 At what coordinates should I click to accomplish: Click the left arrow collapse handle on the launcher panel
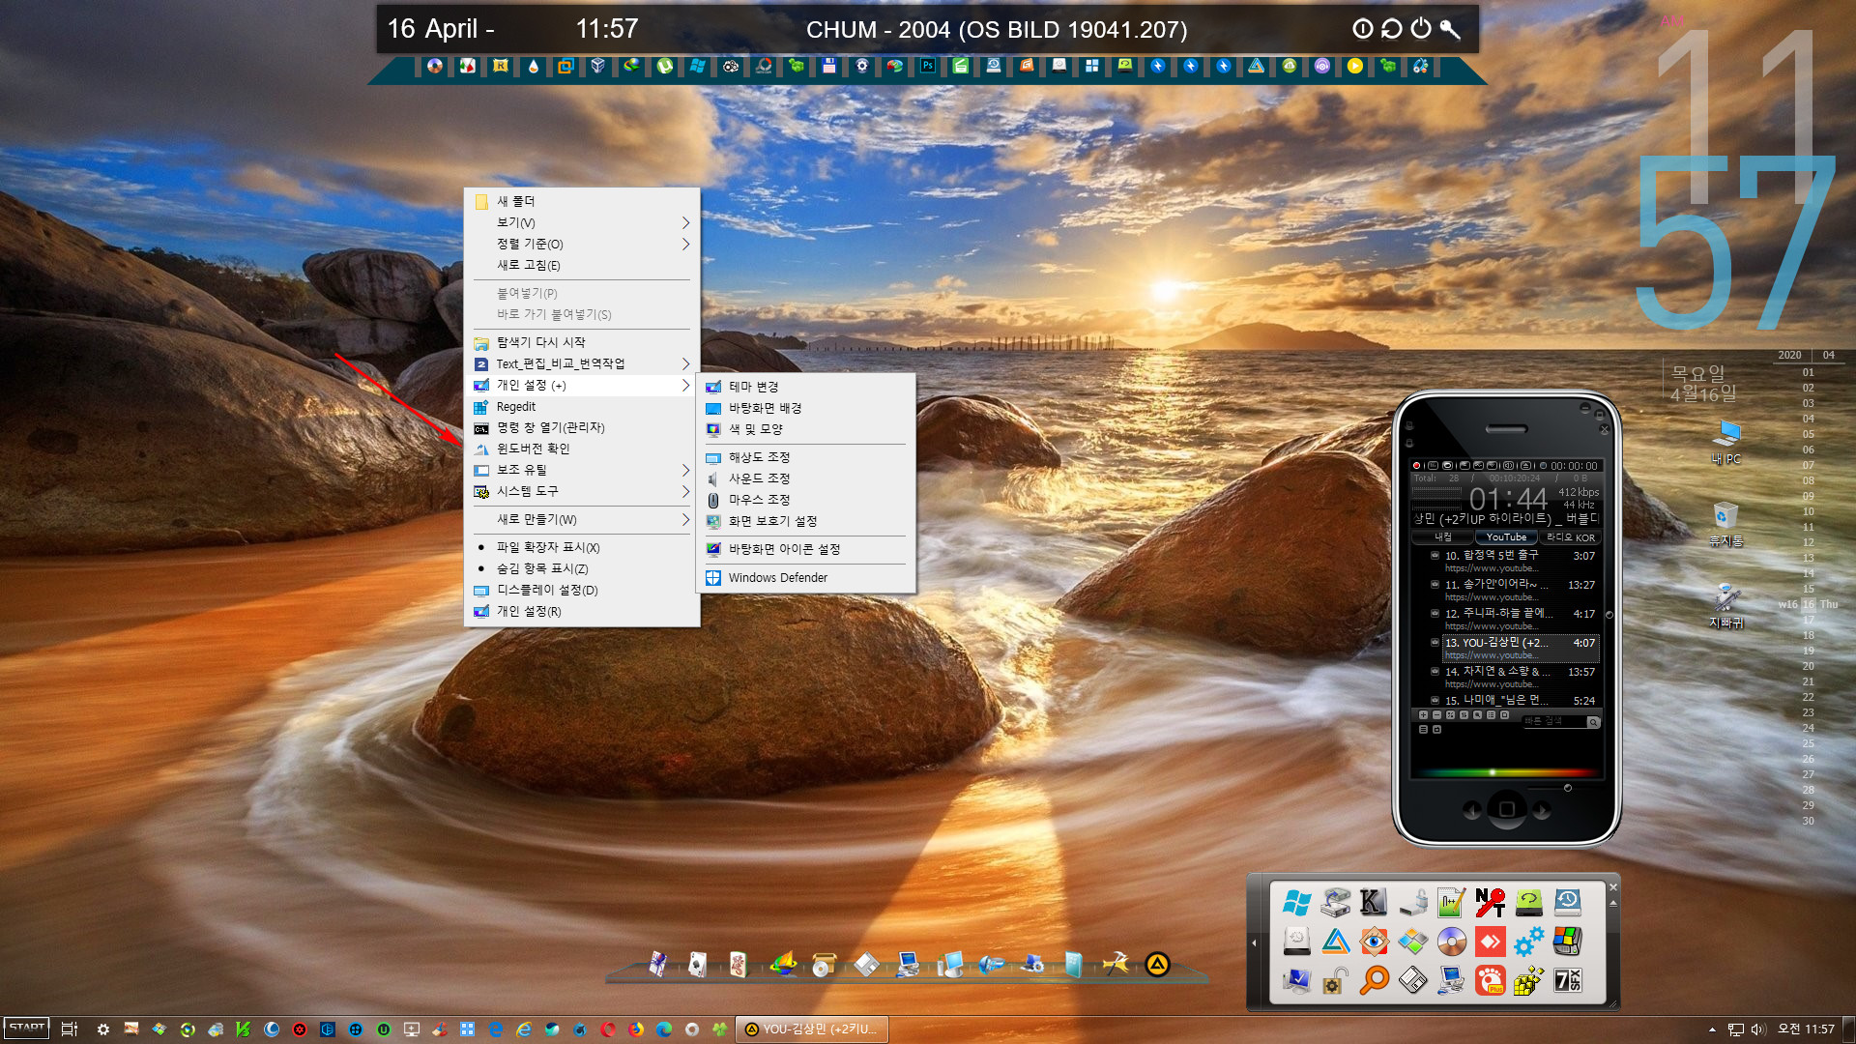coord(1255,942)
